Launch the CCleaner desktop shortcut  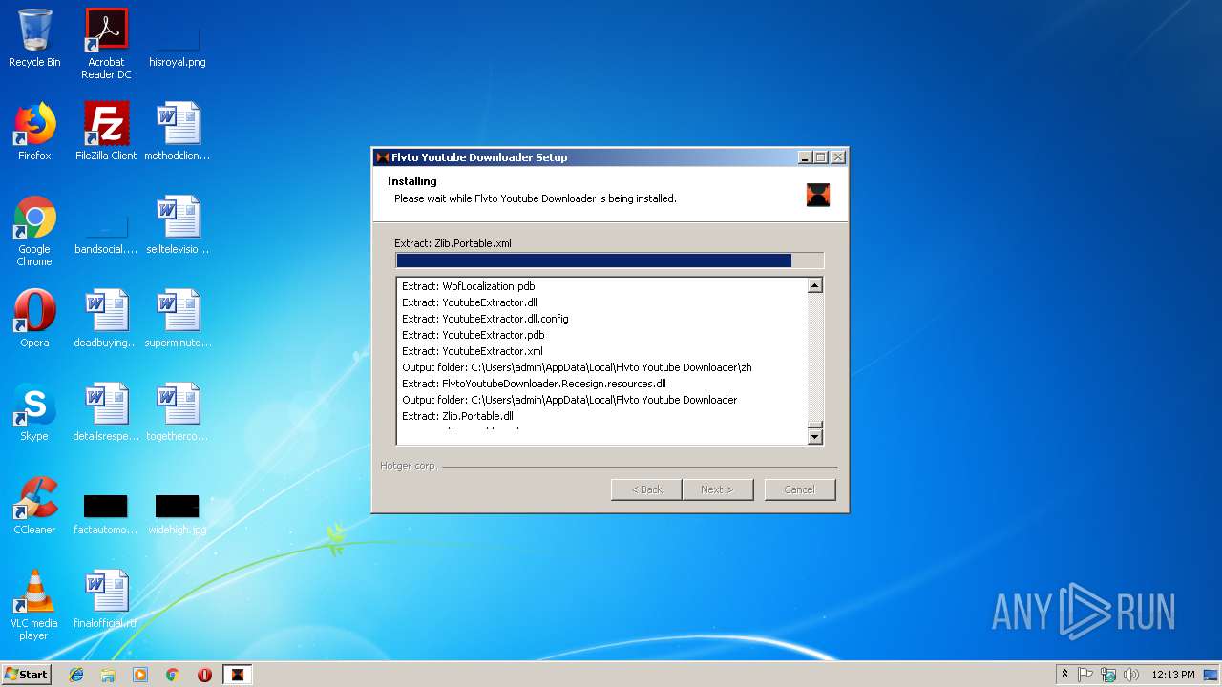34,506
